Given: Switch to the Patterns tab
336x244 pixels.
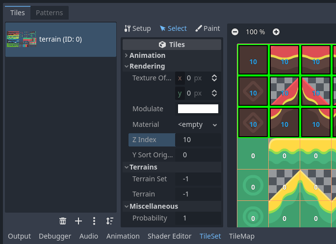Looking at the screenshot, I should [50, 13].
